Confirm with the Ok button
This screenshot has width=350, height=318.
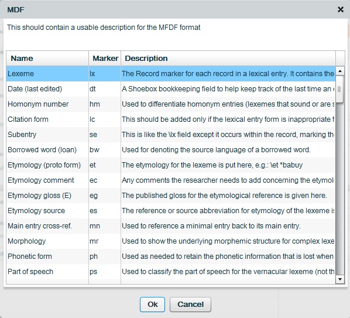point(152,305)
